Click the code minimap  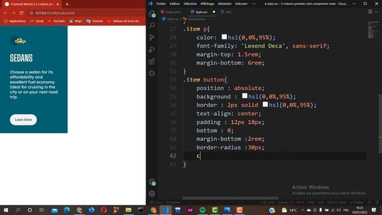372,30
